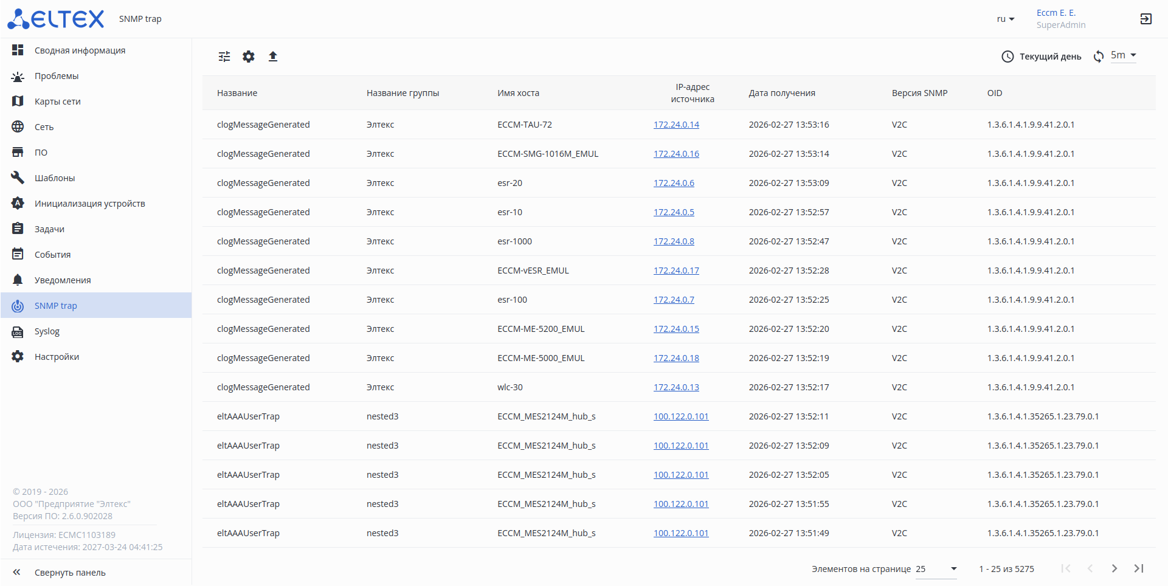Click the logout icon
The height and width of the screenshot is (586, 1168).
[x=1146, y=19]
